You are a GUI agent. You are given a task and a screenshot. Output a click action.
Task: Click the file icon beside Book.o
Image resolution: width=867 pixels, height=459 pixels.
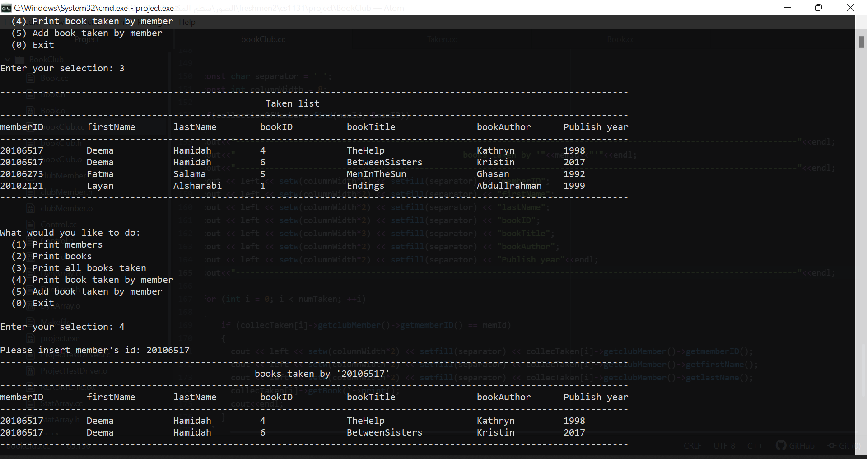pyautogui.click(x=30, y=110)
